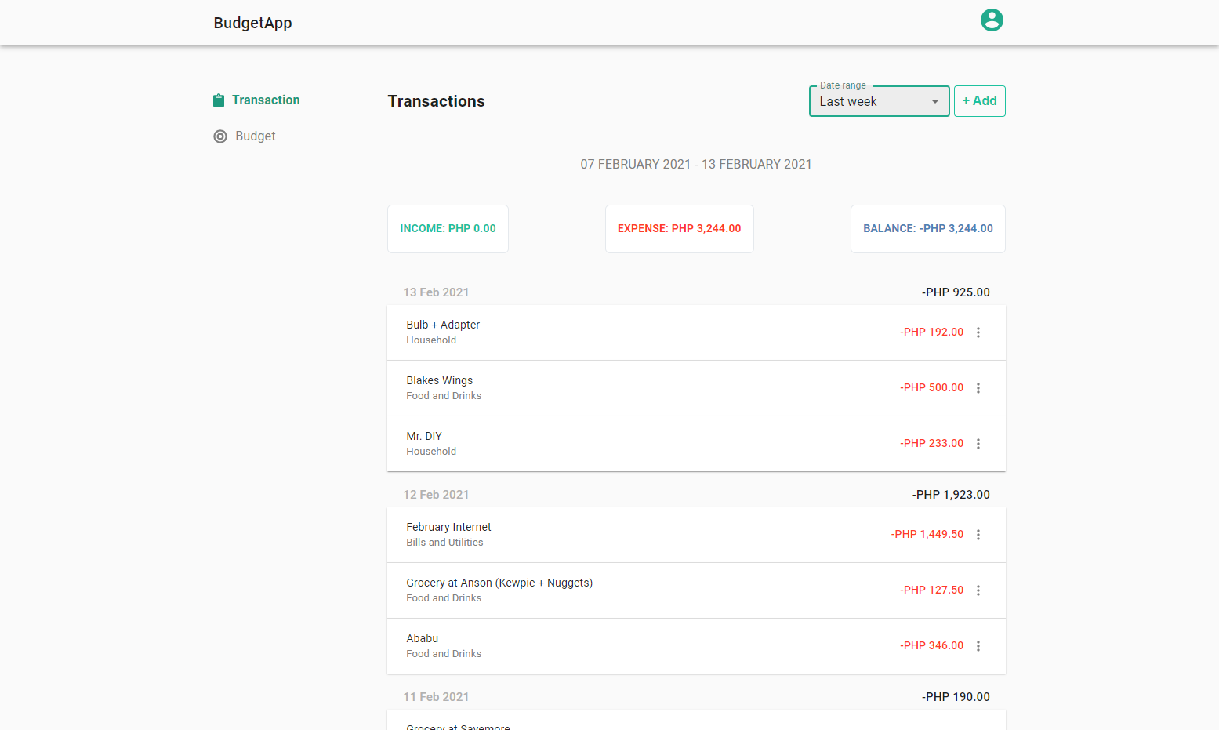The image size is (1219, 730).
Task: Click the Last week dropdown arrow
Action: [934, 102]
